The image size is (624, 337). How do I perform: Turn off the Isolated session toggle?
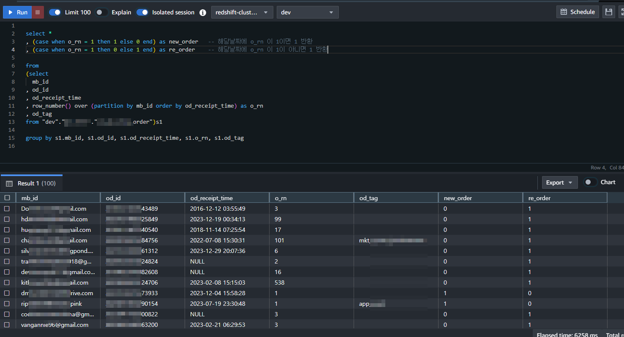coord(143,12)
